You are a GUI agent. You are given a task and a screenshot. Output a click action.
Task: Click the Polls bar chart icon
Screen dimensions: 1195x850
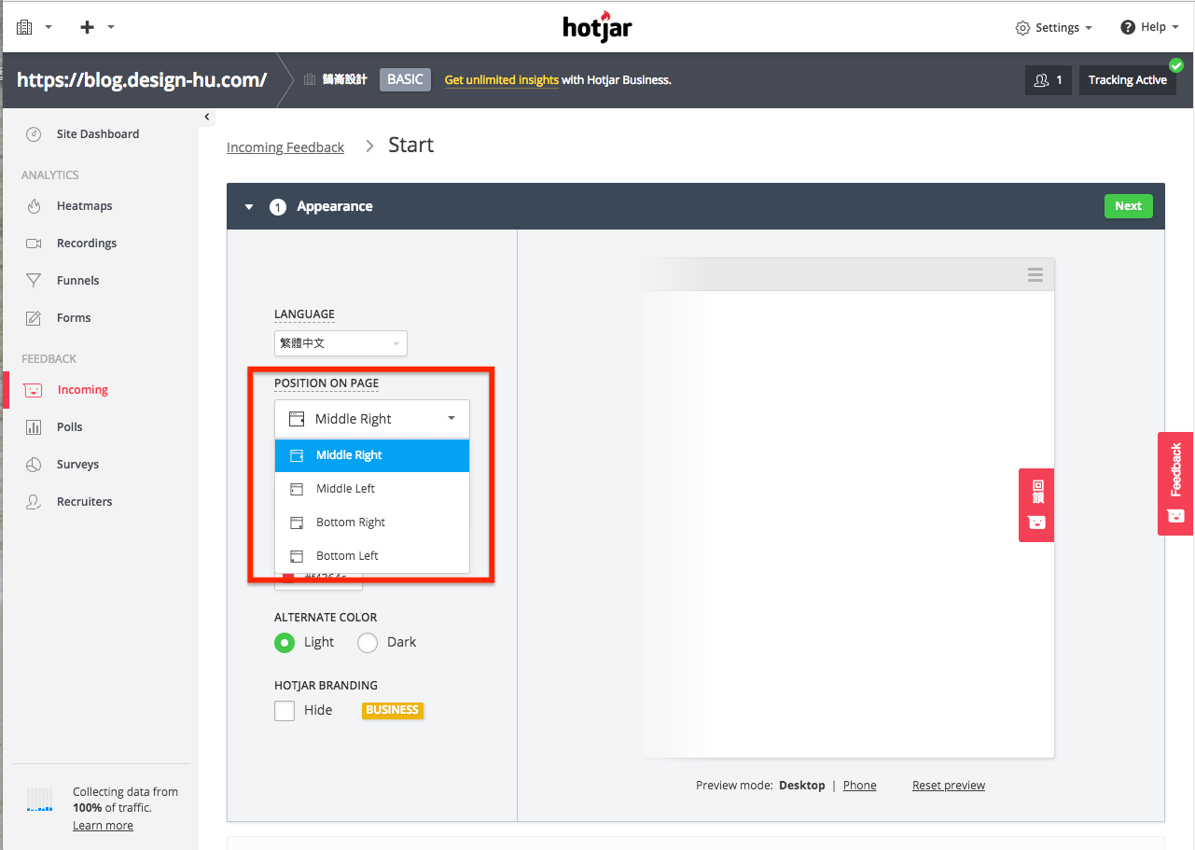[34, 427]
